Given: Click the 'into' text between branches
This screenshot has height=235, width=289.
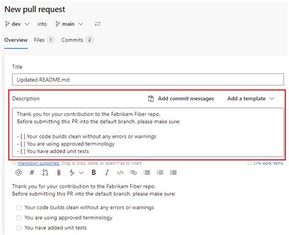Looking at the screenshot, I should point(42,24).
